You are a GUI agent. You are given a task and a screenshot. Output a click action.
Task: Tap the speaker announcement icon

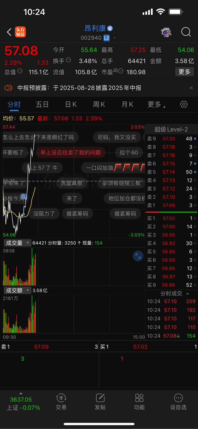pos(9,88)
